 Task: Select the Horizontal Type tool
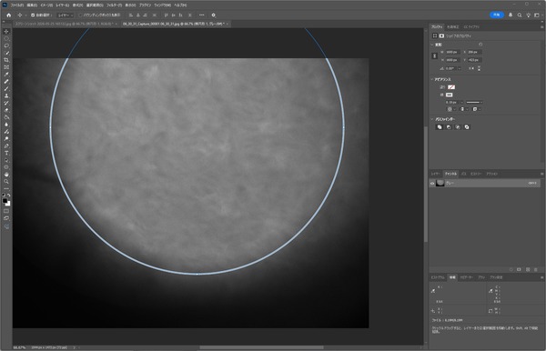pos(6,153)
